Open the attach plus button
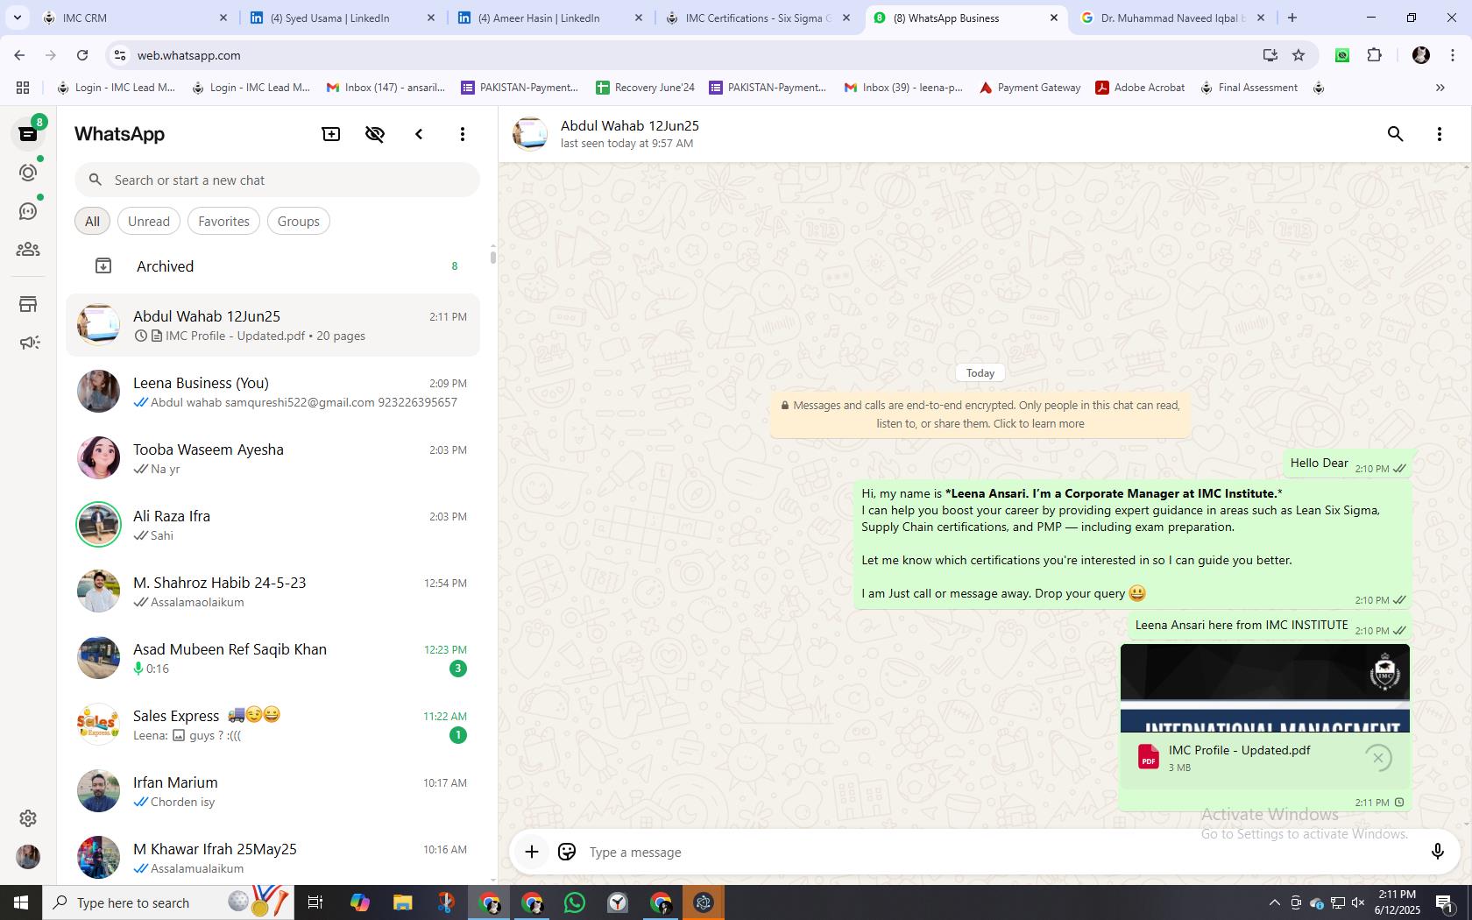The width and height of the screenshot is (1472, 920). click(532, 852)
